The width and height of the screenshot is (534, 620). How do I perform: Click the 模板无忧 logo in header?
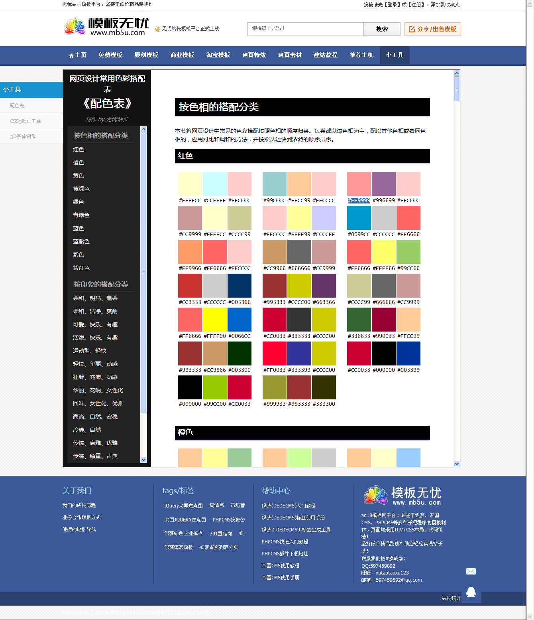coord(106,27)
